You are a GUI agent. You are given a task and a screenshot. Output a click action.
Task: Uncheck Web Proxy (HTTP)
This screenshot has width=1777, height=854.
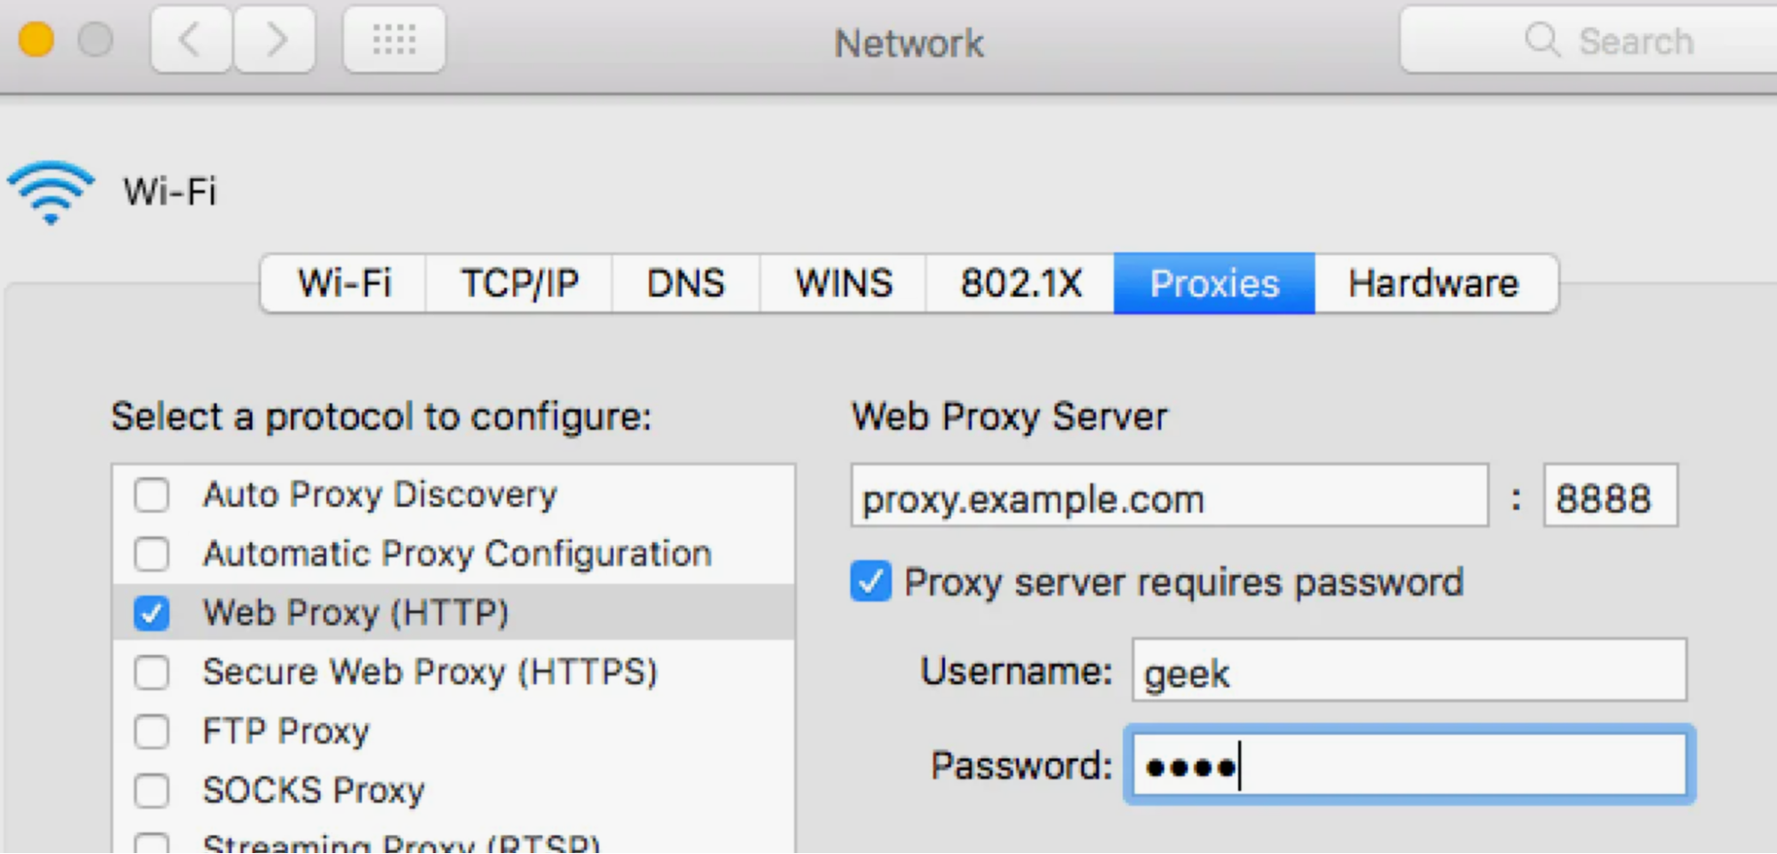[x=151, y=612]
